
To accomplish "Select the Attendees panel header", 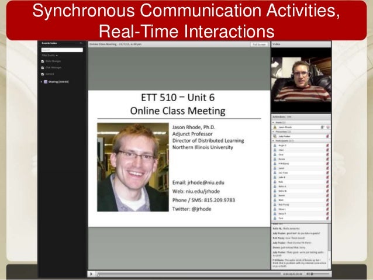I will (301, 117).
